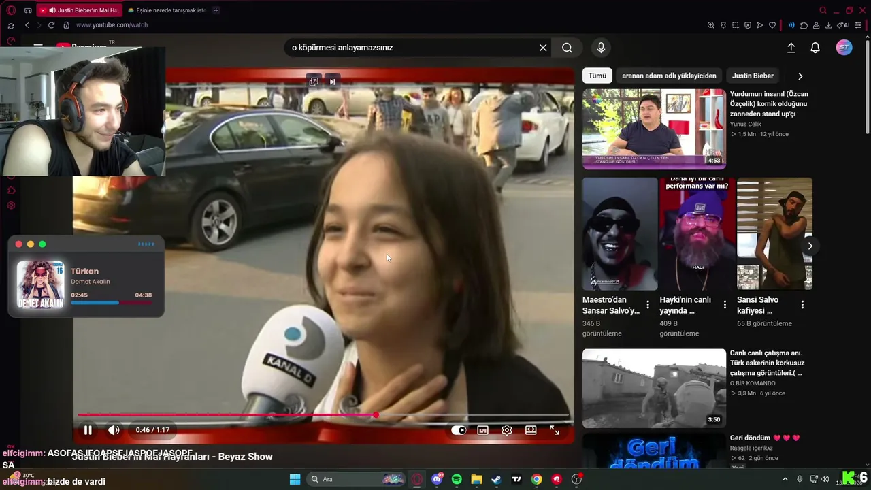Select the 'aranan adam adlı yükleyiciden' chip
Image resolution: width=871 pixels, height=490 pixels.
(x=669, y=76)
